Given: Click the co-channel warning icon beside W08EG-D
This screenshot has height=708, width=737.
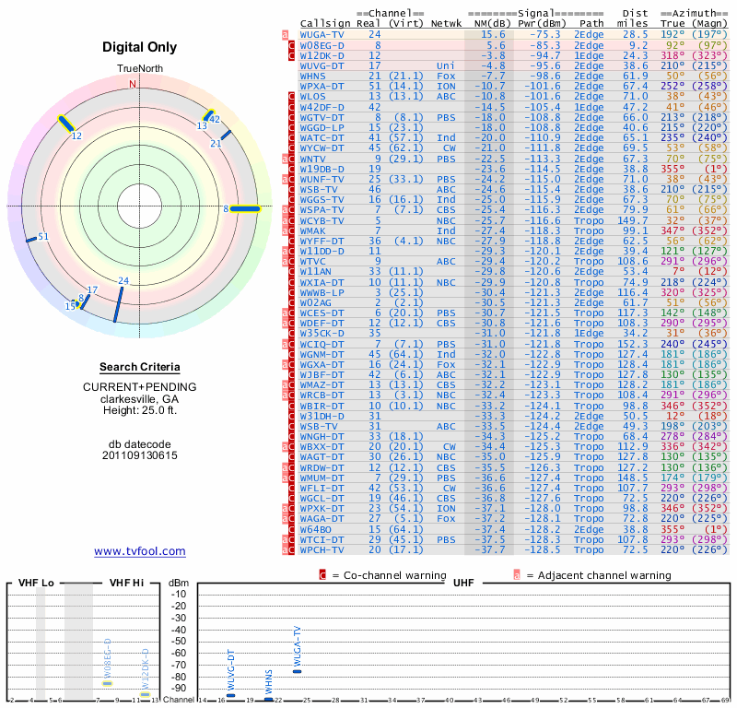Looking at the screenshot, I should 291,45.
